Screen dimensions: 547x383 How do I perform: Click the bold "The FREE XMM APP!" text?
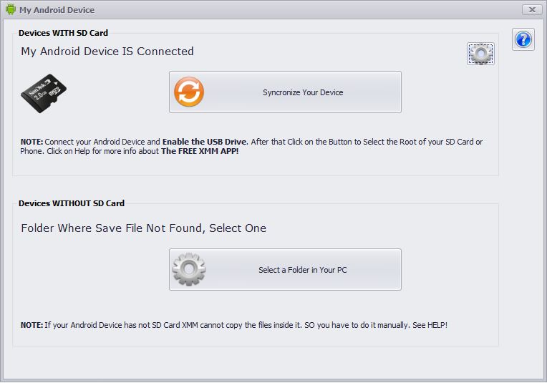[199, 152]
